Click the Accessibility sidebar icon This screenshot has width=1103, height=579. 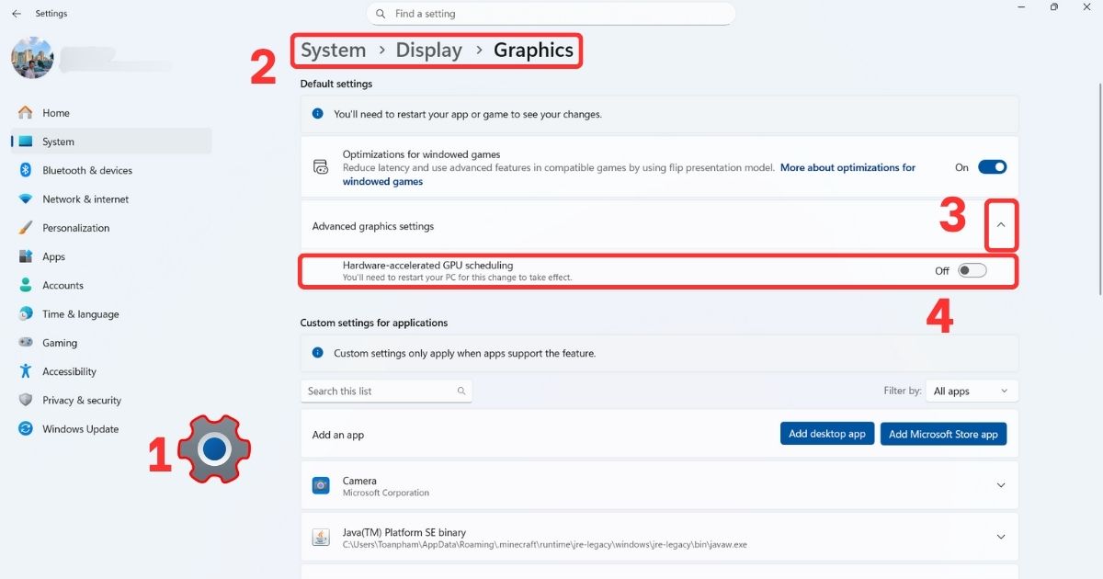tap(25, 371)
